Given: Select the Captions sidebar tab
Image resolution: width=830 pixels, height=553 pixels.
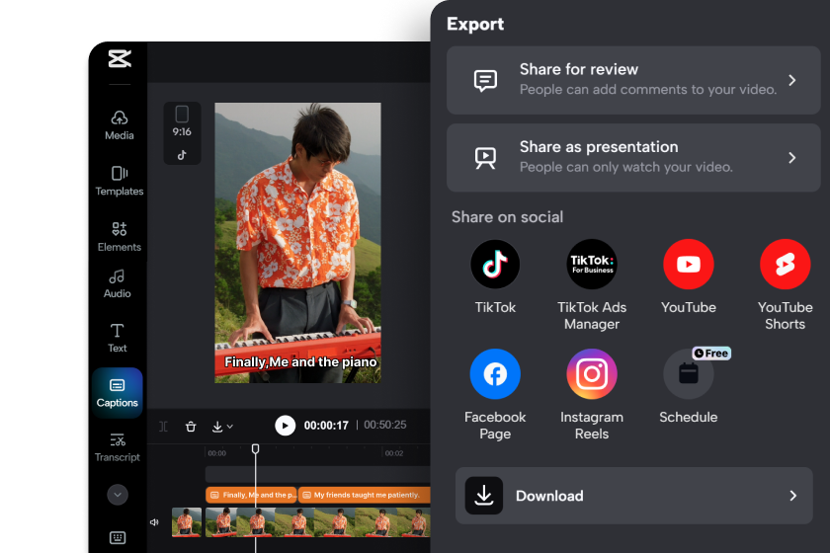Looking at the screenshot, I should [x=117, y=393].
